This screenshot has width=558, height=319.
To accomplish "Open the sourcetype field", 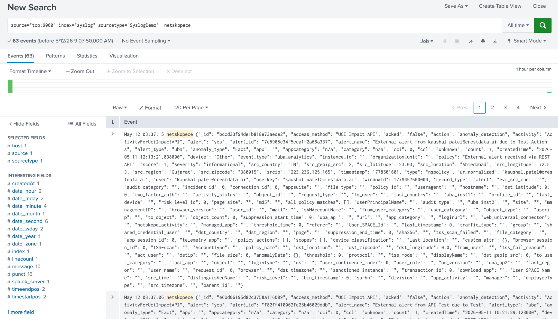I will click(25, 161).
